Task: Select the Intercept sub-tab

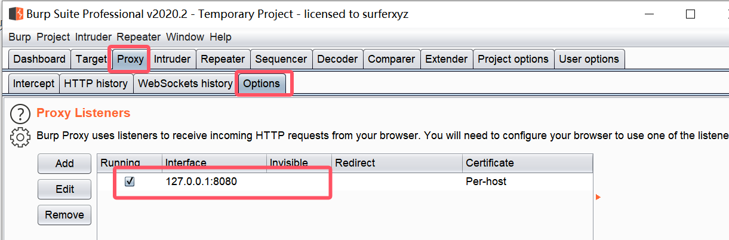Action: coord(33,84)
